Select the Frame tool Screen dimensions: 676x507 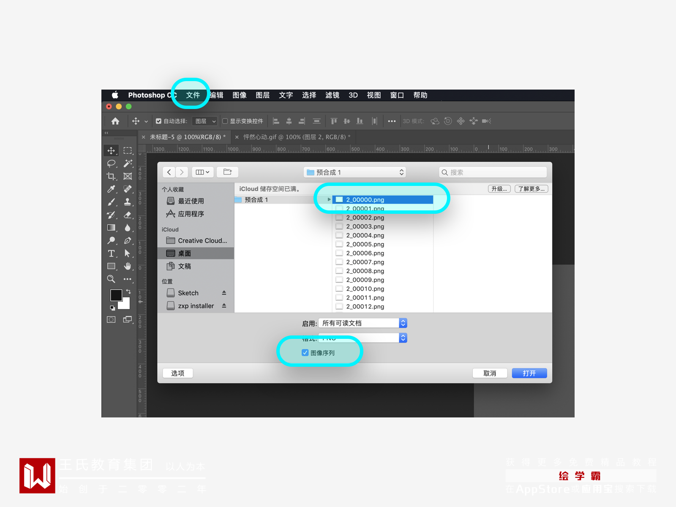[128, 176]
